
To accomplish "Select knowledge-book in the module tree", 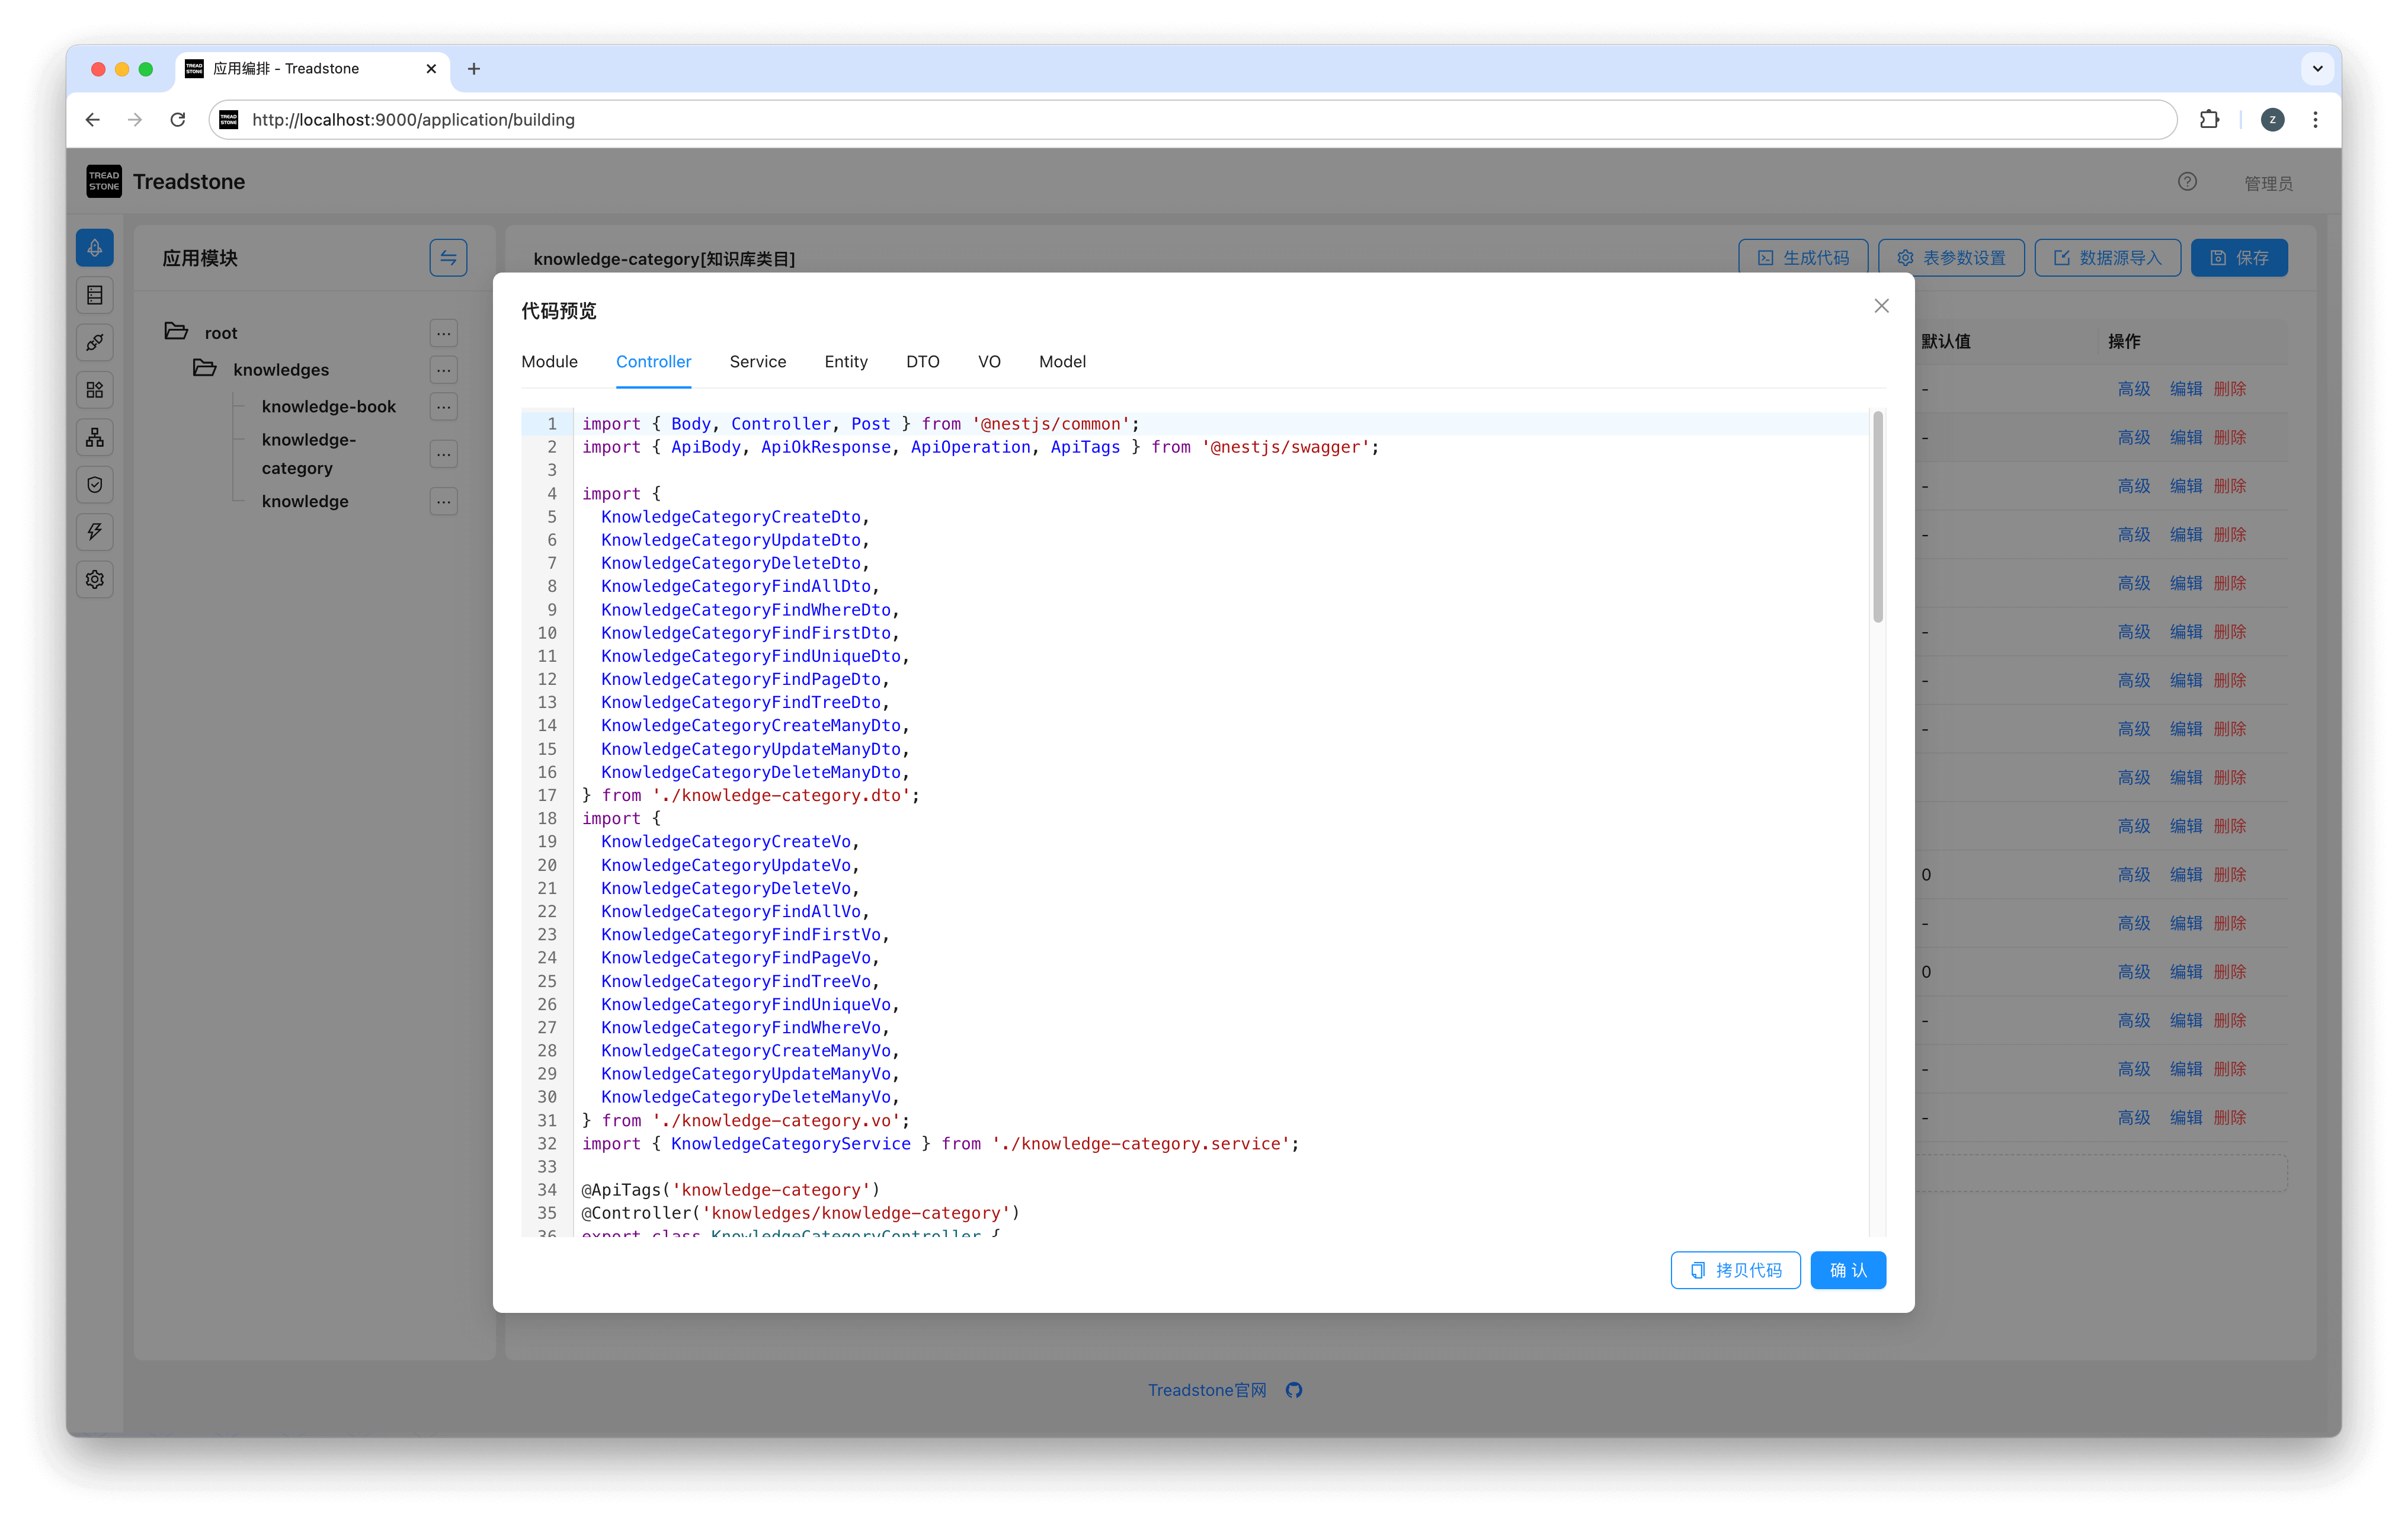I will pos(328,407).
